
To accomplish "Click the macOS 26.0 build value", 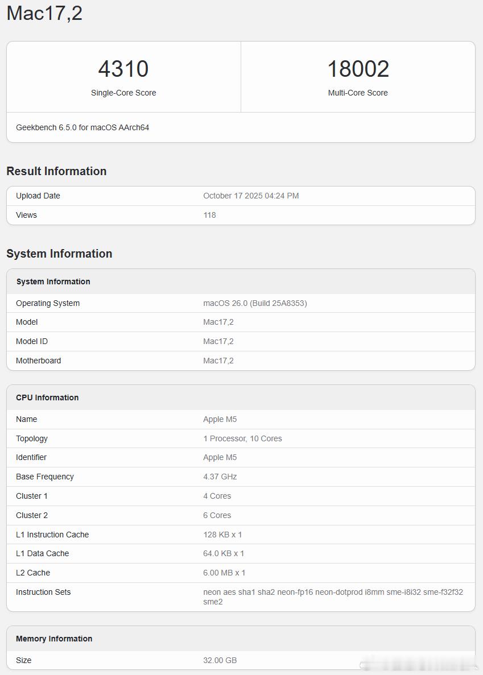I will click(x=255, y=303).
